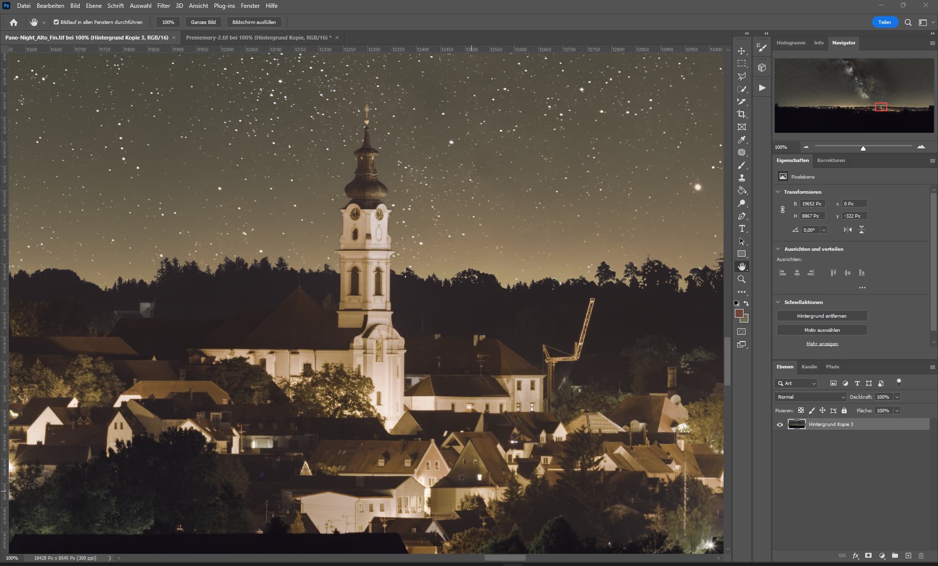The width and height of the screenshot is (938, 566).
Task: Toggle 'Bildlauf in allen Fenstern durchführen' checkbox
Action: [56, 22]
